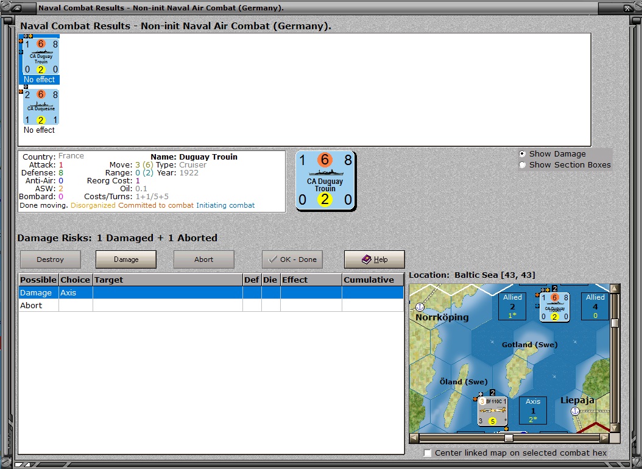Select the CA Duguay Trouin unit counter in results list
Image resolution: width=642 pixels, height=469 pixels.
40,57
